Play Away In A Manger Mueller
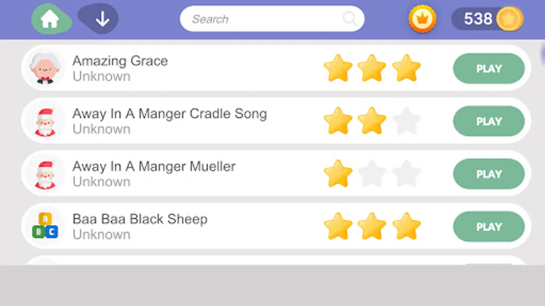 (488, 174)
